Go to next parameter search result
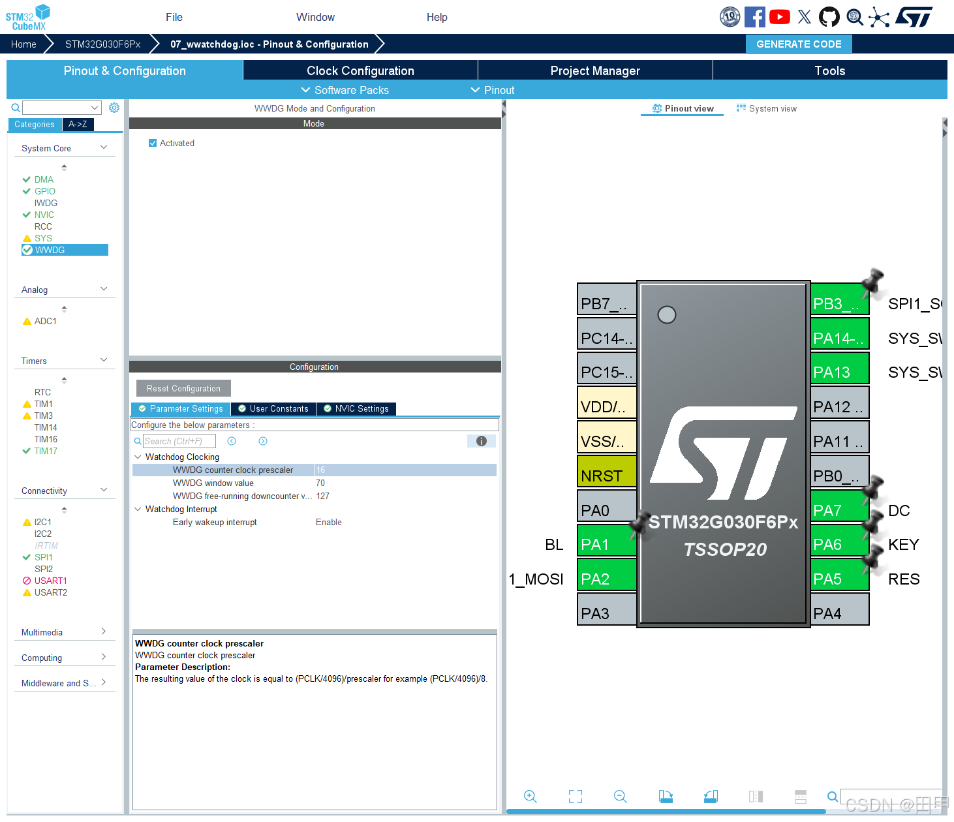 tap(263, 441)
